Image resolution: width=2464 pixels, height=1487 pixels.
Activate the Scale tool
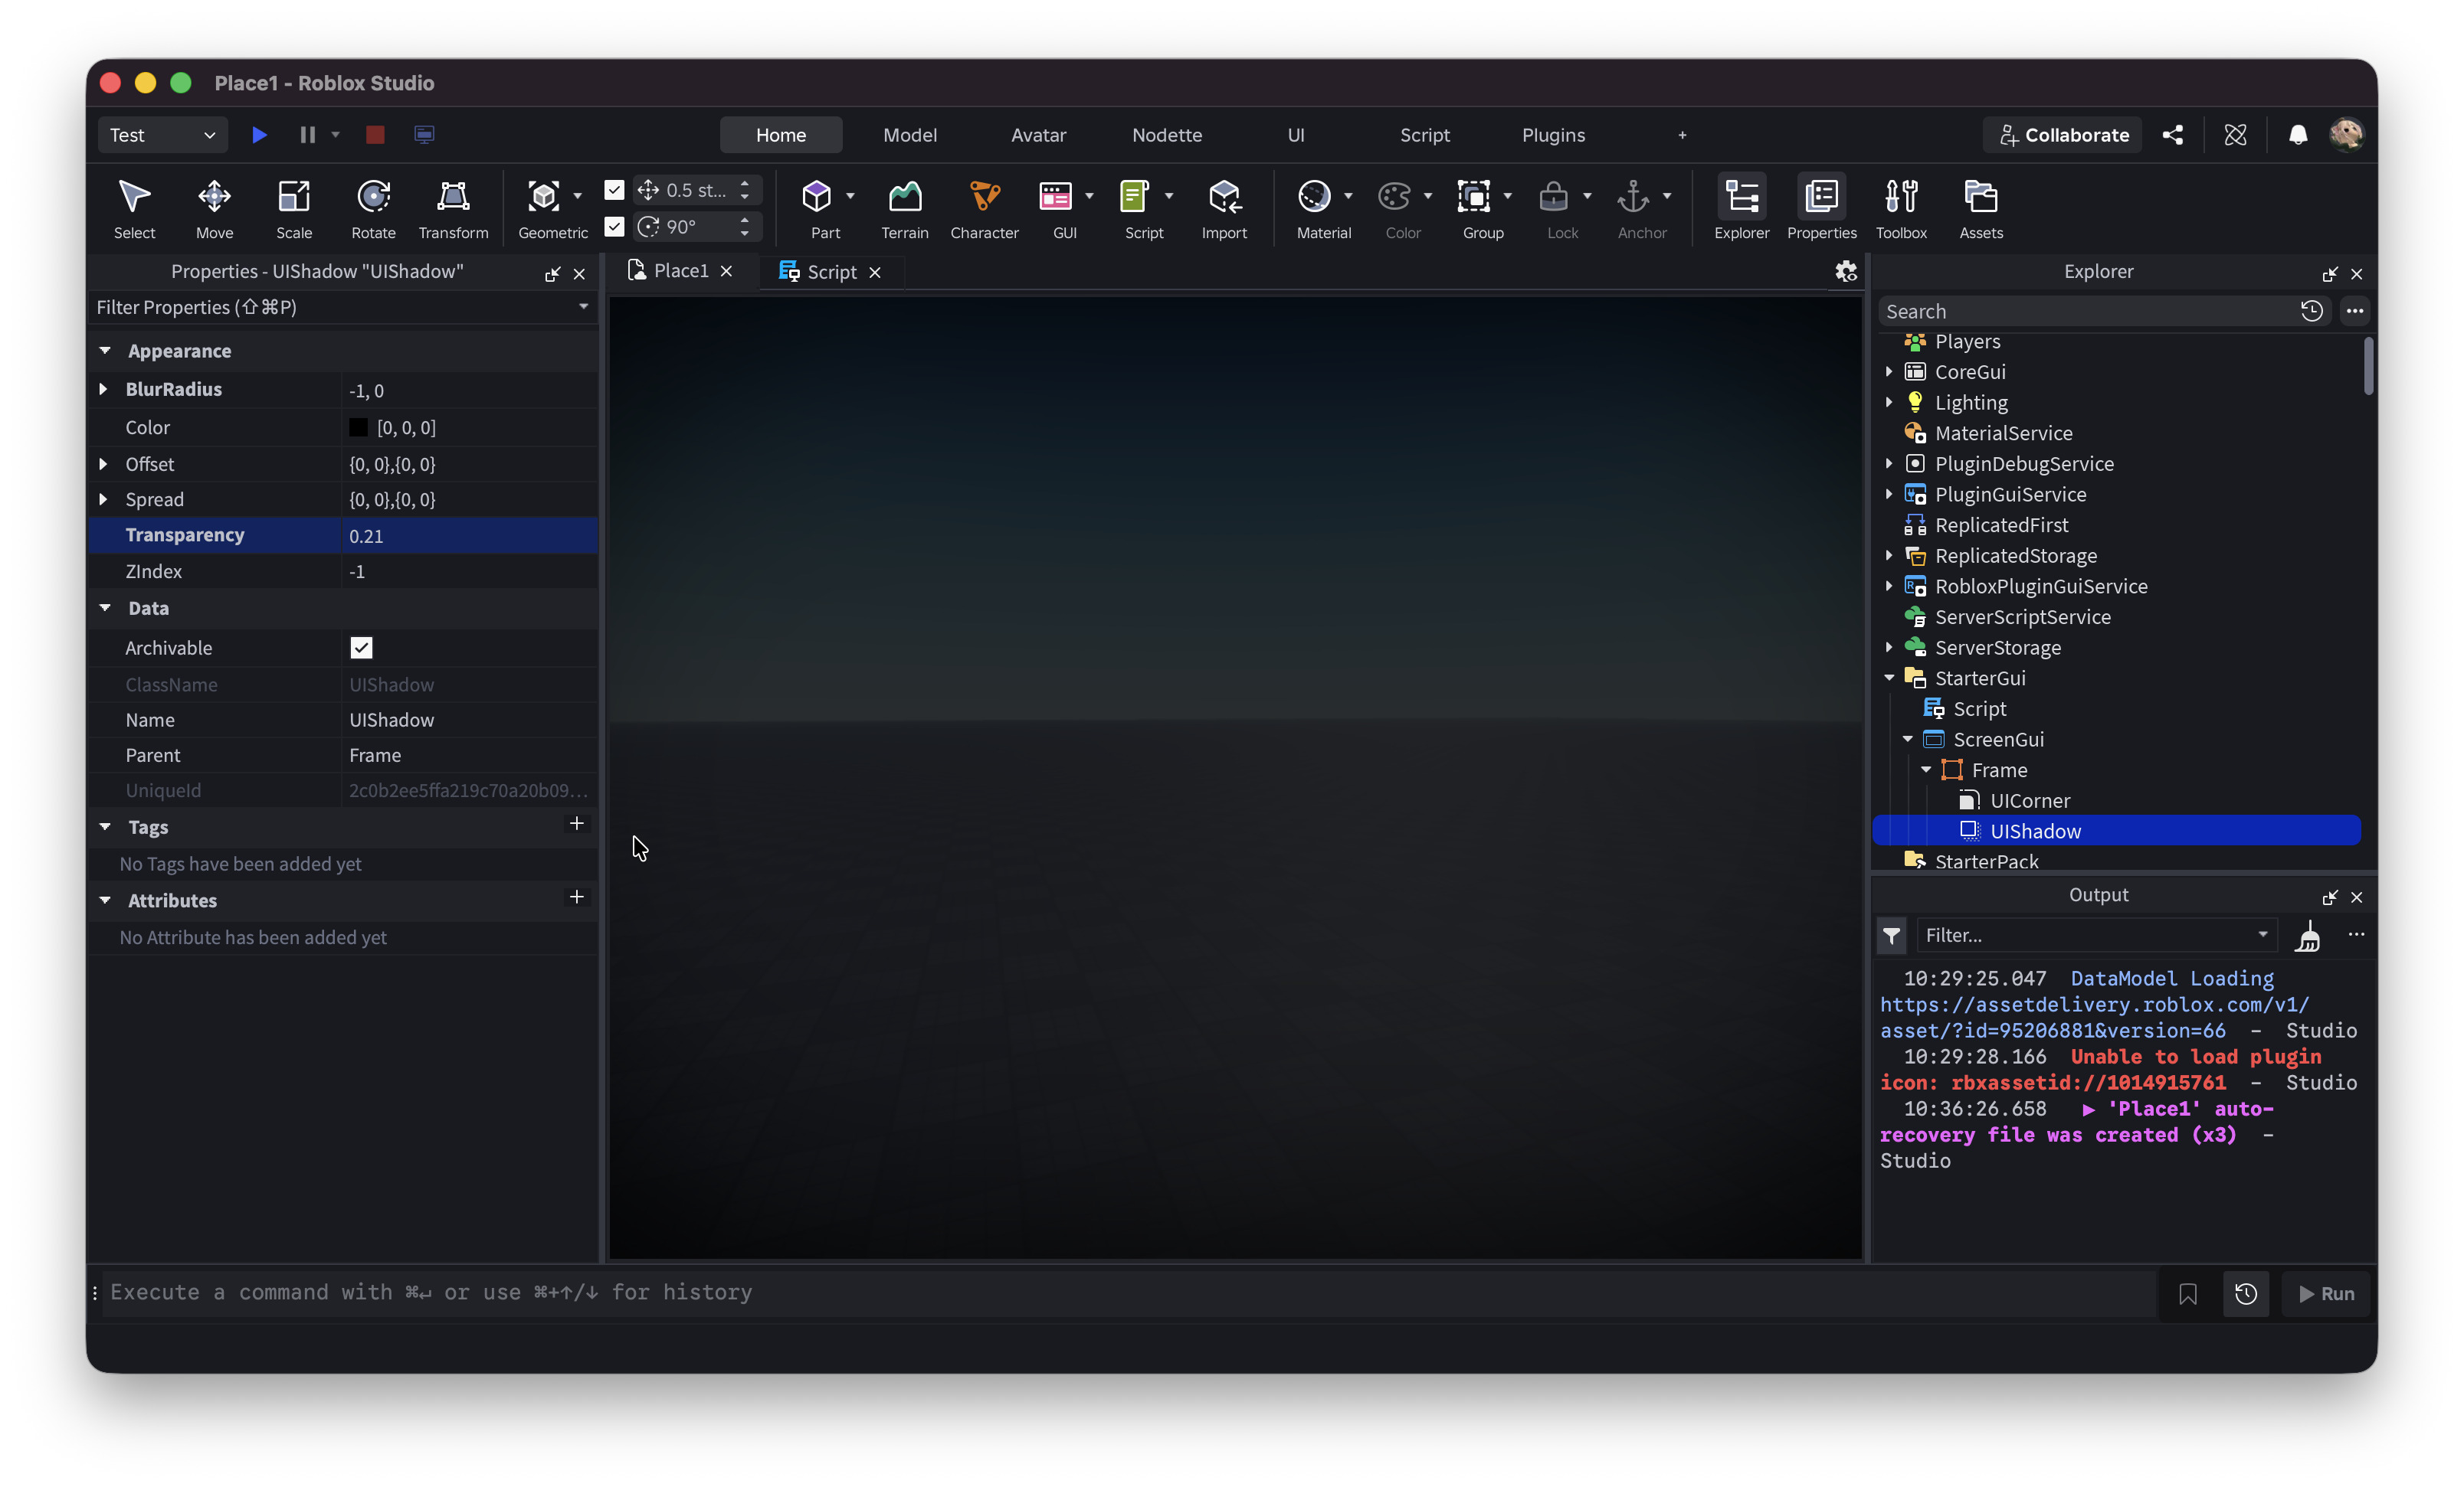[x=294, y=209]
